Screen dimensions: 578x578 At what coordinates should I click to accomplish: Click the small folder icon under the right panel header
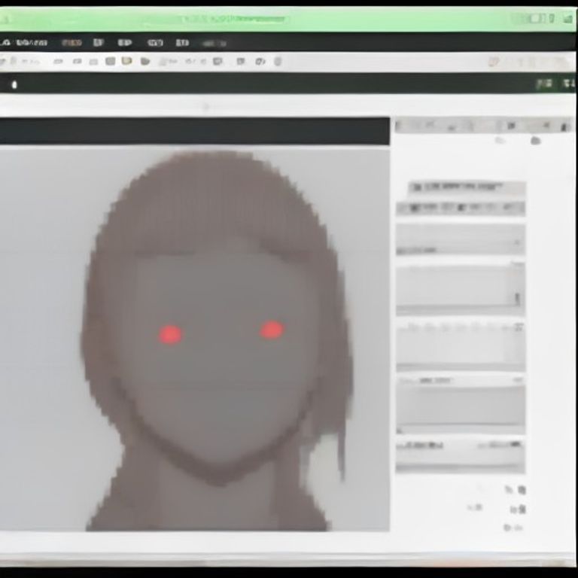click(x=535, y=141)
